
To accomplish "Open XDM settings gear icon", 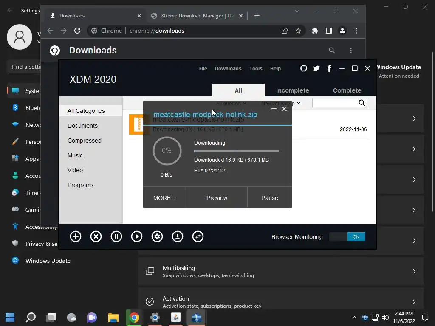I will 157,236.
